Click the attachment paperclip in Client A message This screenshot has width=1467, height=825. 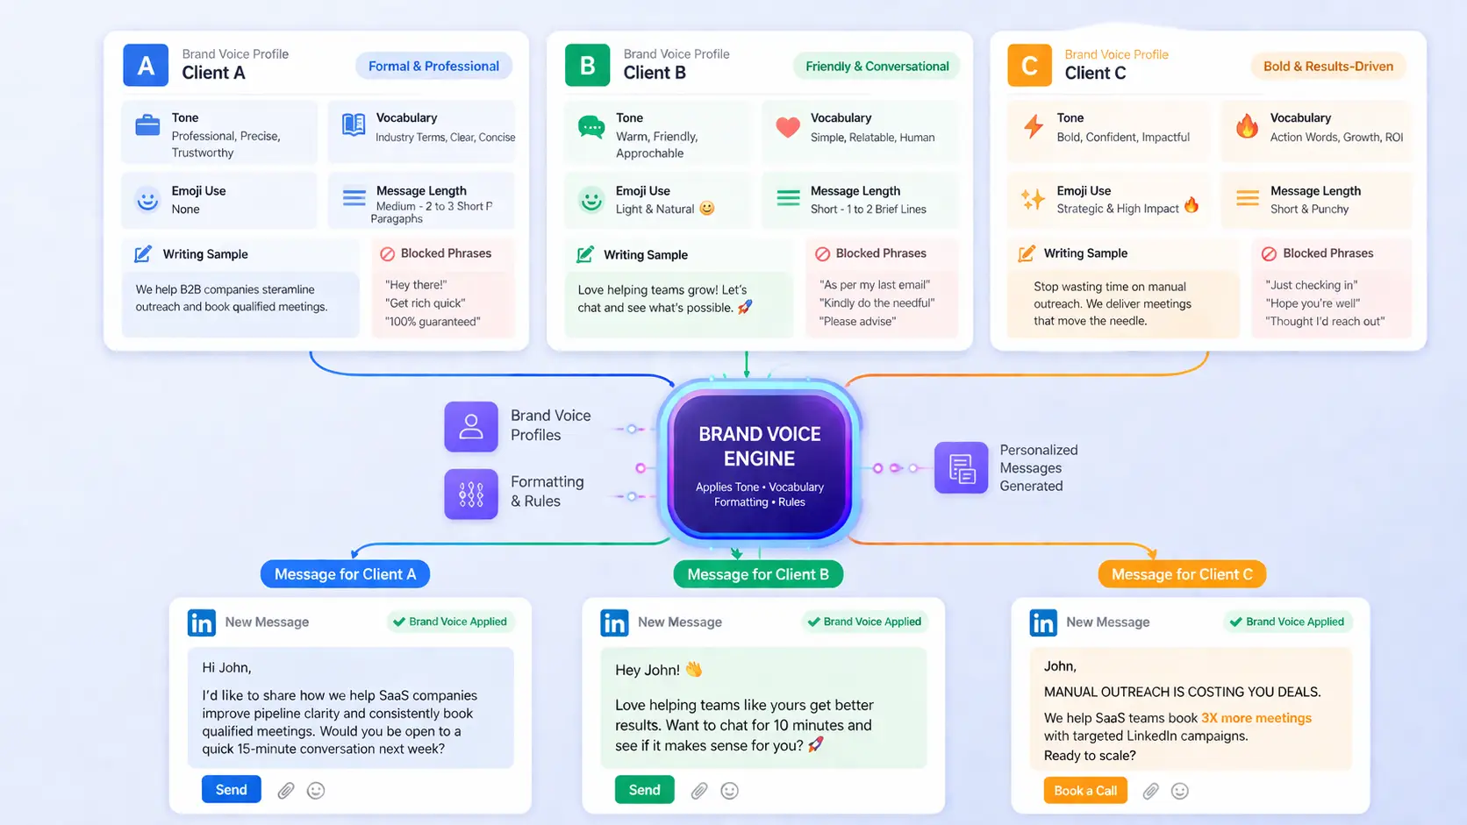click(x=286, y=791)
